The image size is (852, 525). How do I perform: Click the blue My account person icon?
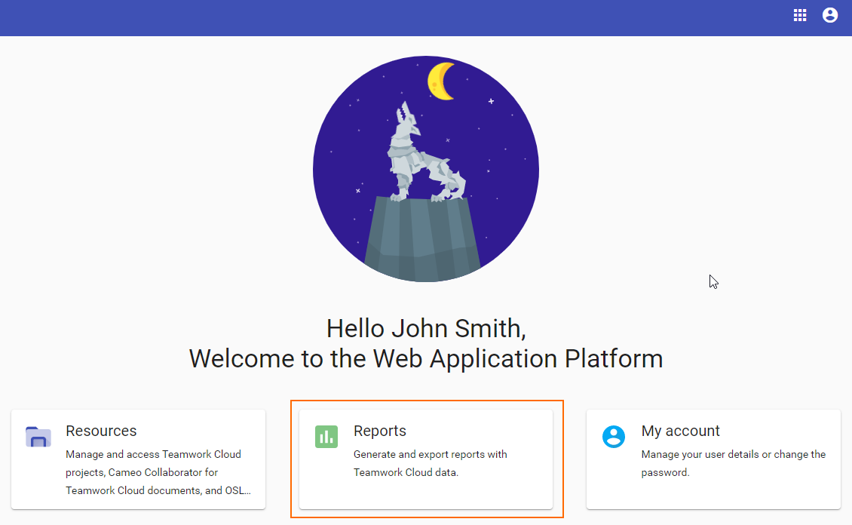coord(614,437)
